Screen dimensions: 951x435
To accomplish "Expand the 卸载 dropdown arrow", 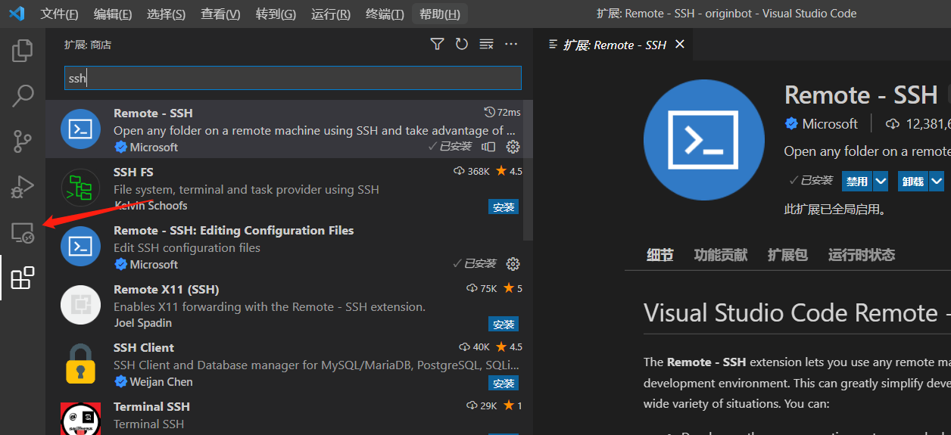I will coord(937,182).
